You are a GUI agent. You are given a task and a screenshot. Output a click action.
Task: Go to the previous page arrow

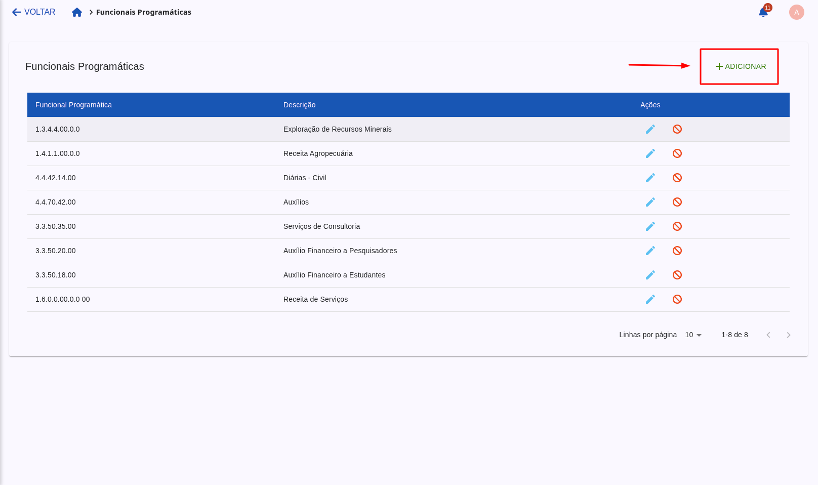768,335
